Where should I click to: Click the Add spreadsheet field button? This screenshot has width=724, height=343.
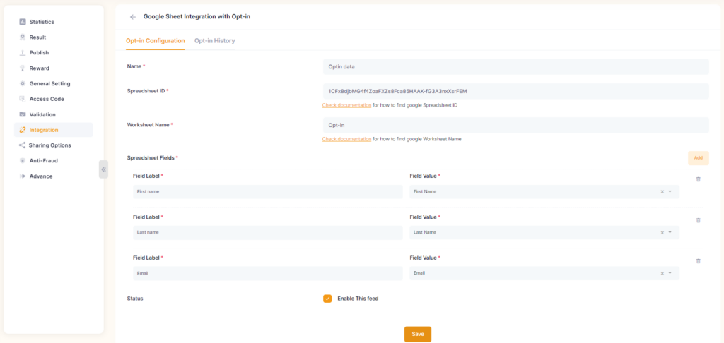[698, 157]
